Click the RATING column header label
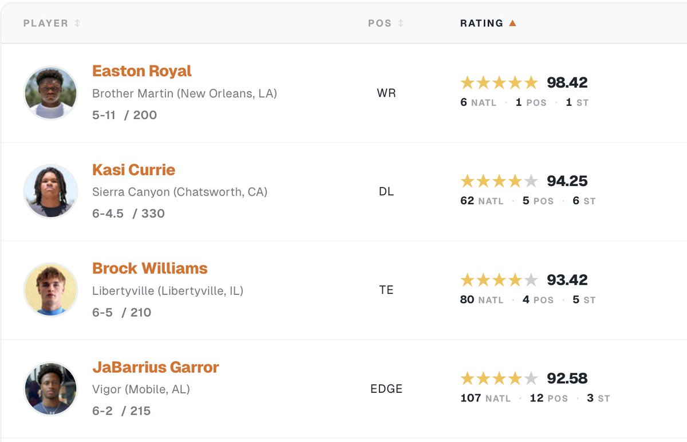This screenshot has height=442, width=687. point(481,23)
